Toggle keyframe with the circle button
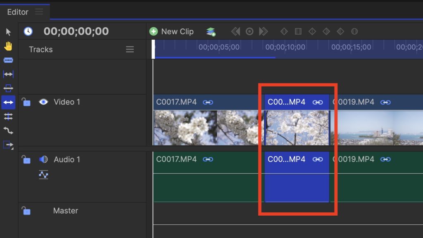This screenshot has width=423, height=238. coord(250,31)
